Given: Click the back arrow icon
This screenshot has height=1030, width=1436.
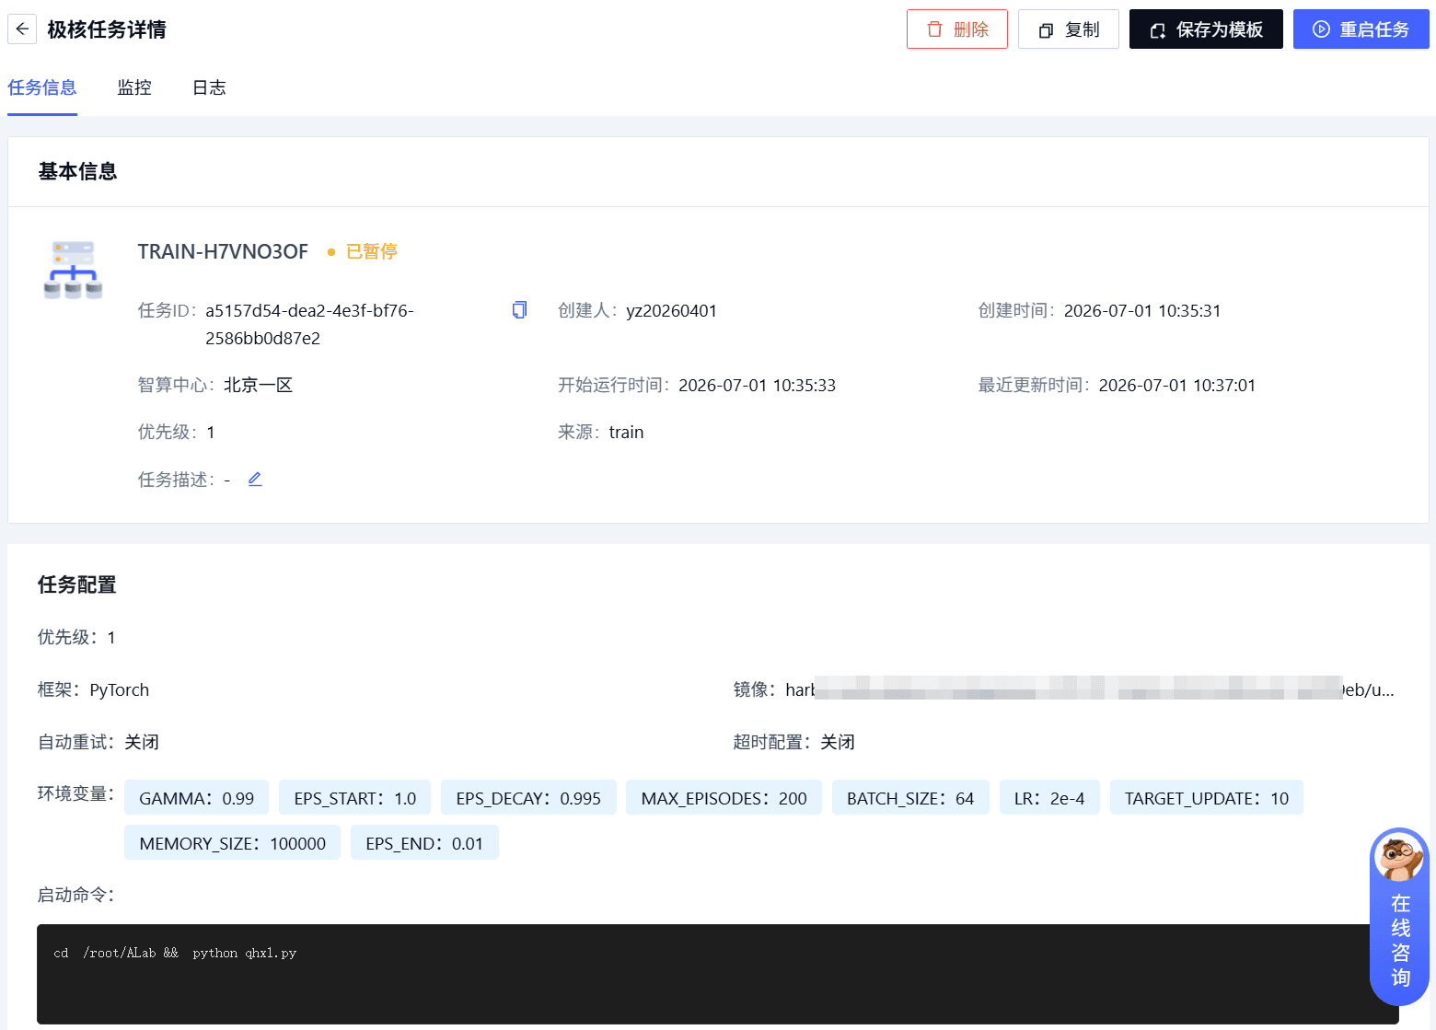Looking at the screenshot, I should (22, 29).
